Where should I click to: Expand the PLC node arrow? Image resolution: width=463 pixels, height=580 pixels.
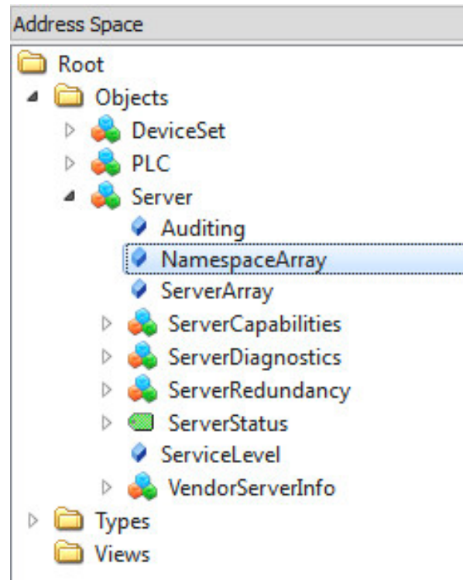(x=70, y=163)
